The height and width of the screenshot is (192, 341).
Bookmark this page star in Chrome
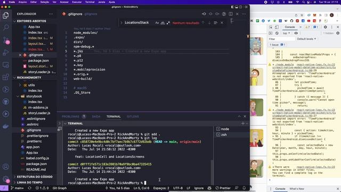point(302,15)
